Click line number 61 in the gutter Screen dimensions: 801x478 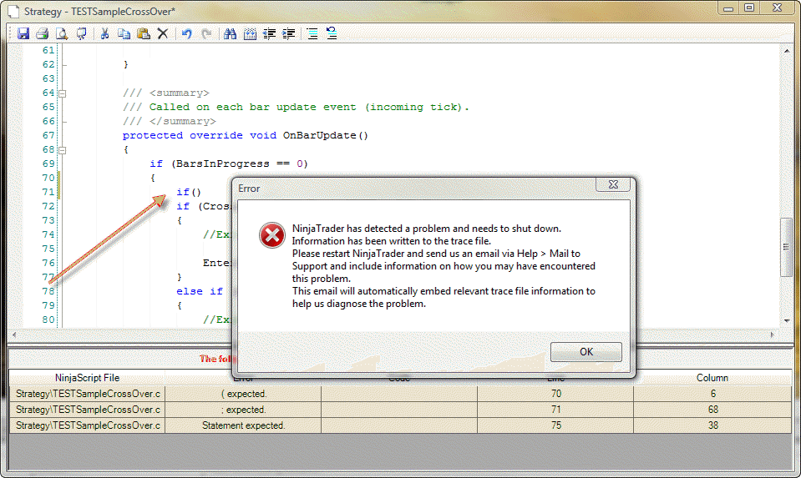point(48,50)
